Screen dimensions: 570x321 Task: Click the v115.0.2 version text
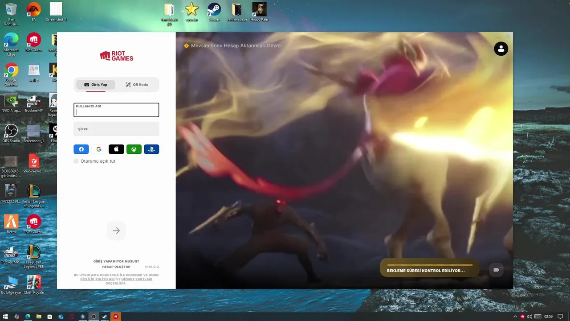pyautogui.click(x=152, y=267)
